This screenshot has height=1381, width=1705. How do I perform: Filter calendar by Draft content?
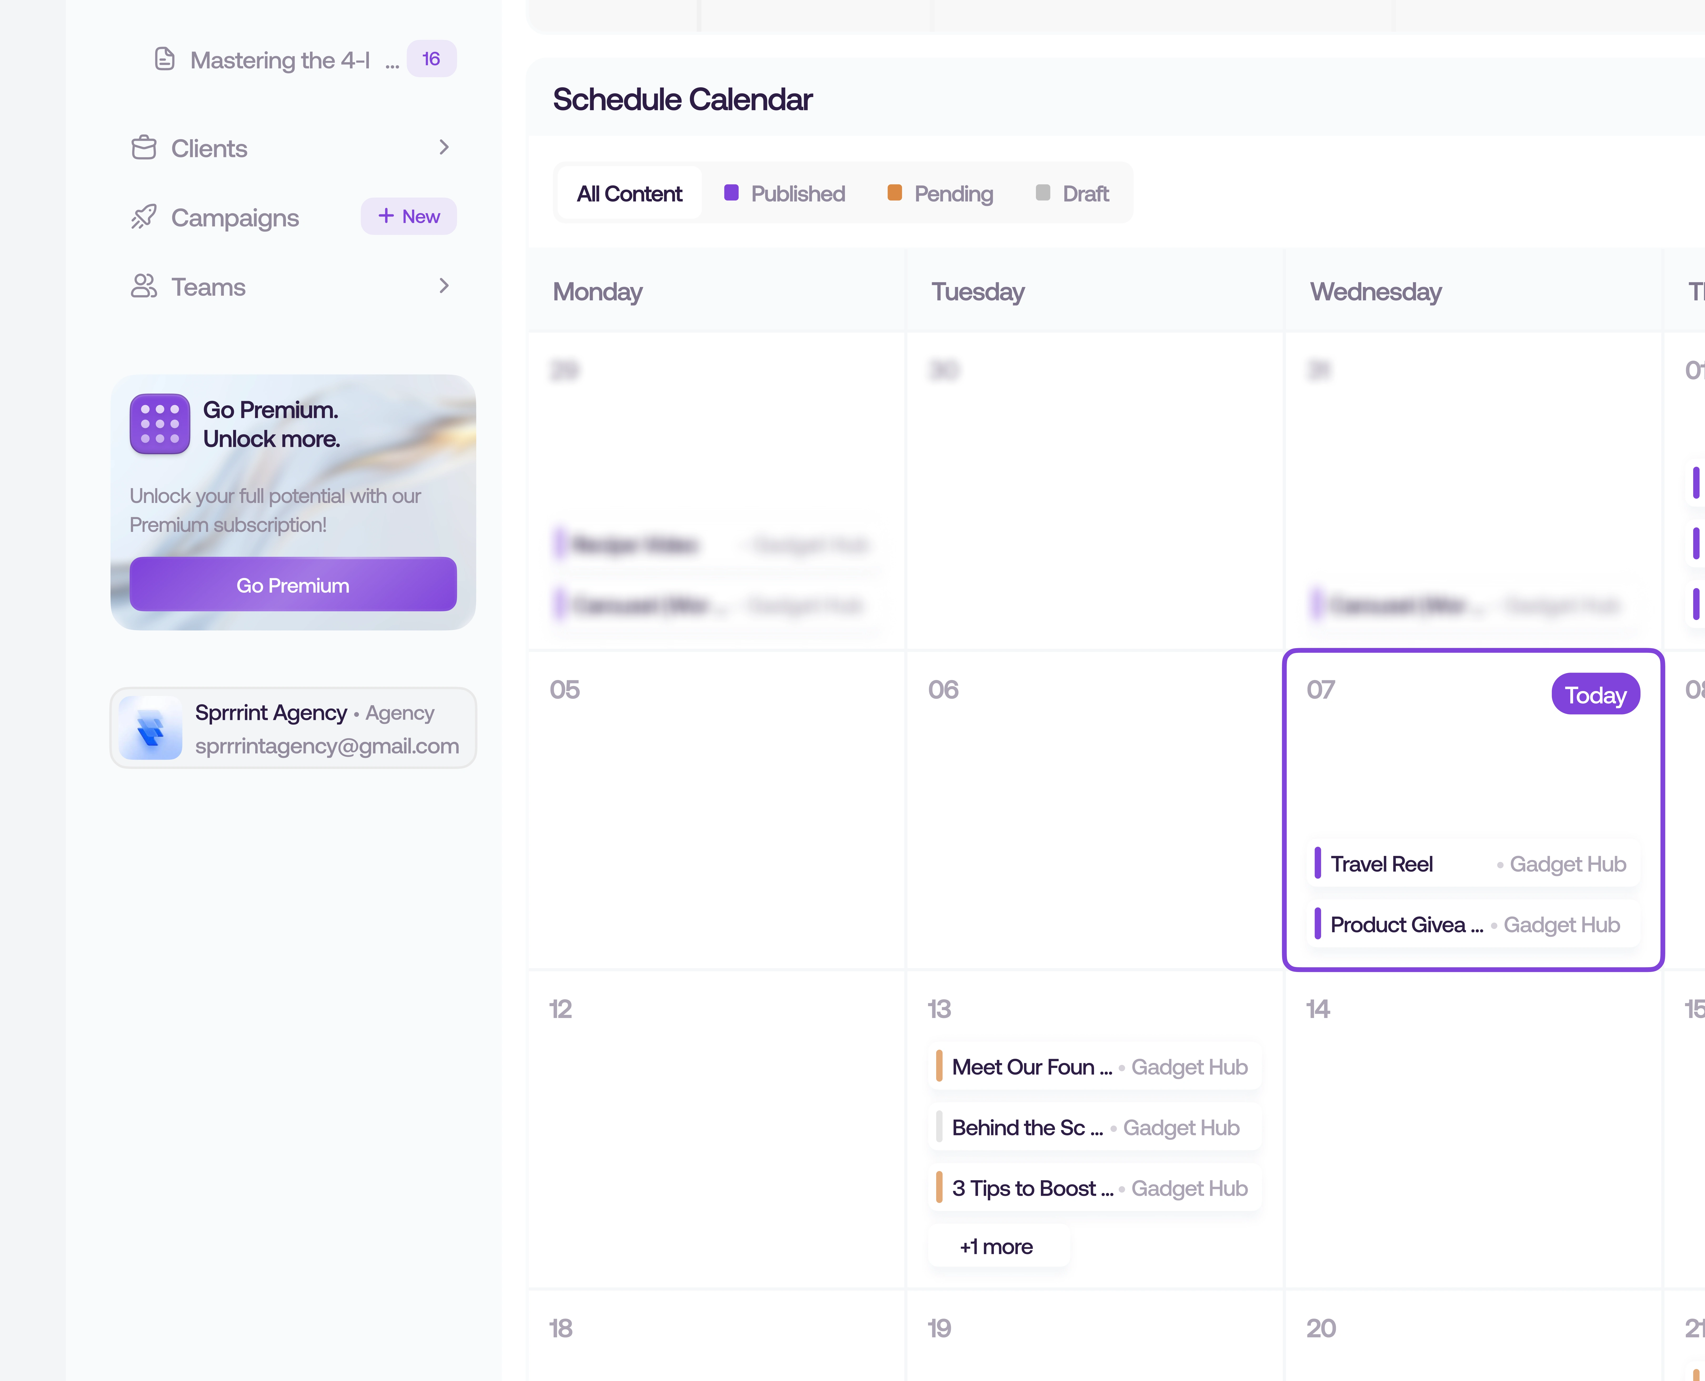pos(1072,193)
